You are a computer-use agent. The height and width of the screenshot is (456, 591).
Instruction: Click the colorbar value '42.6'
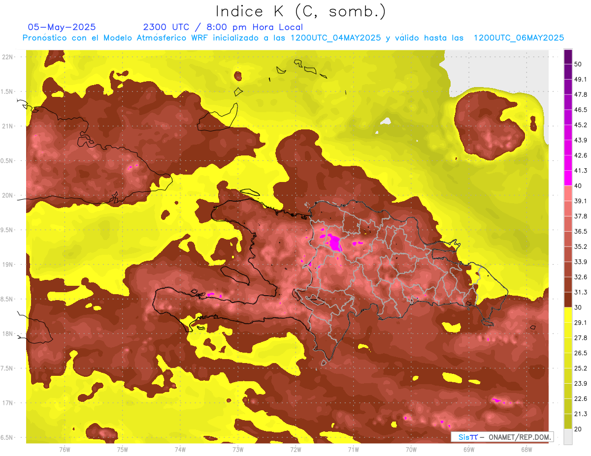click(x=581, y=156)
